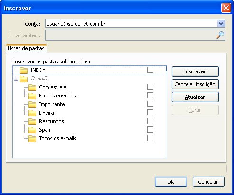The width and height of the screenshot is (234, 195).
Task: Click the account field showing usuario@splicenet.com.br
Action: 135,24
